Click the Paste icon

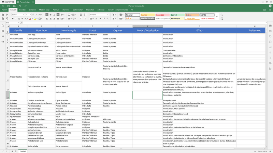coord(3,19)
